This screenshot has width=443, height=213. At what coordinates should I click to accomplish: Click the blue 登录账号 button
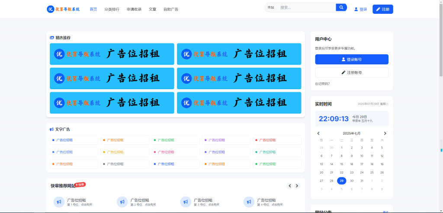pos(352,60)
